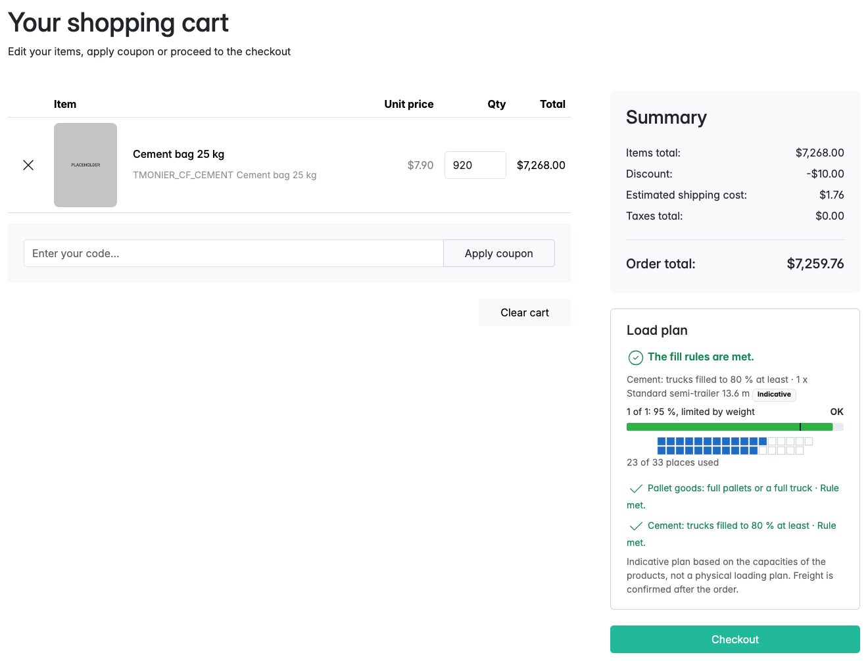Click the Load plan heading

[x=657, y=330]
